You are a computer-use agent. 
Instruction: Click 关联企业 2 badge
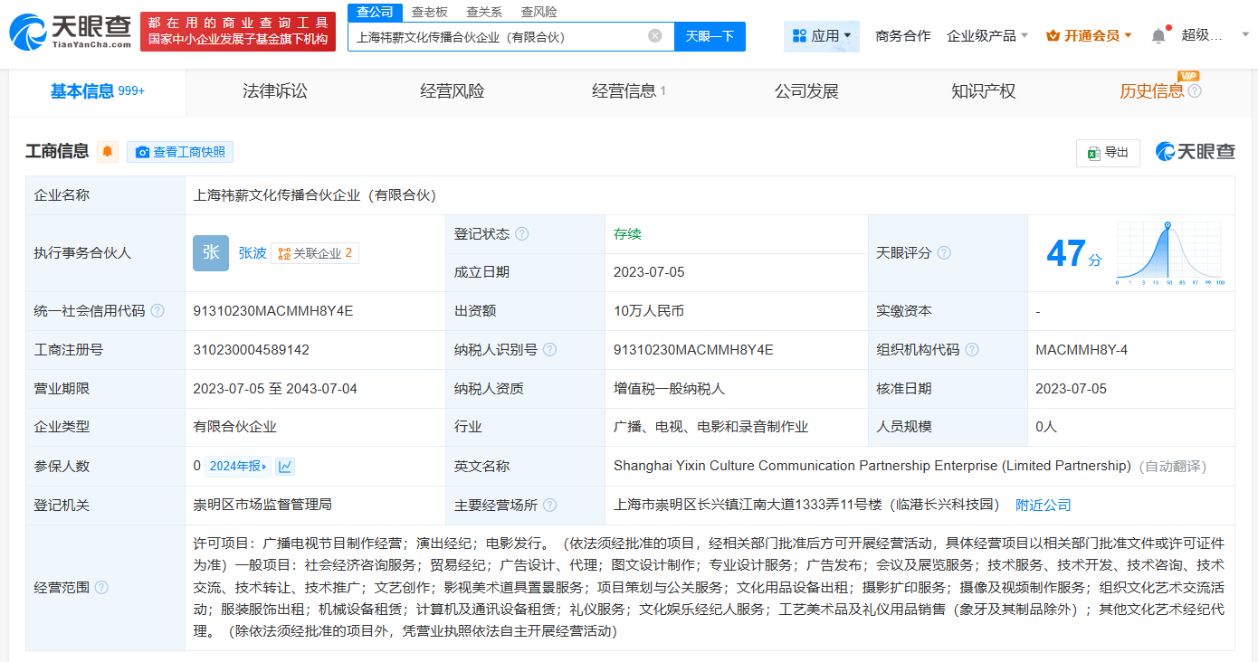tap(315, 253)
